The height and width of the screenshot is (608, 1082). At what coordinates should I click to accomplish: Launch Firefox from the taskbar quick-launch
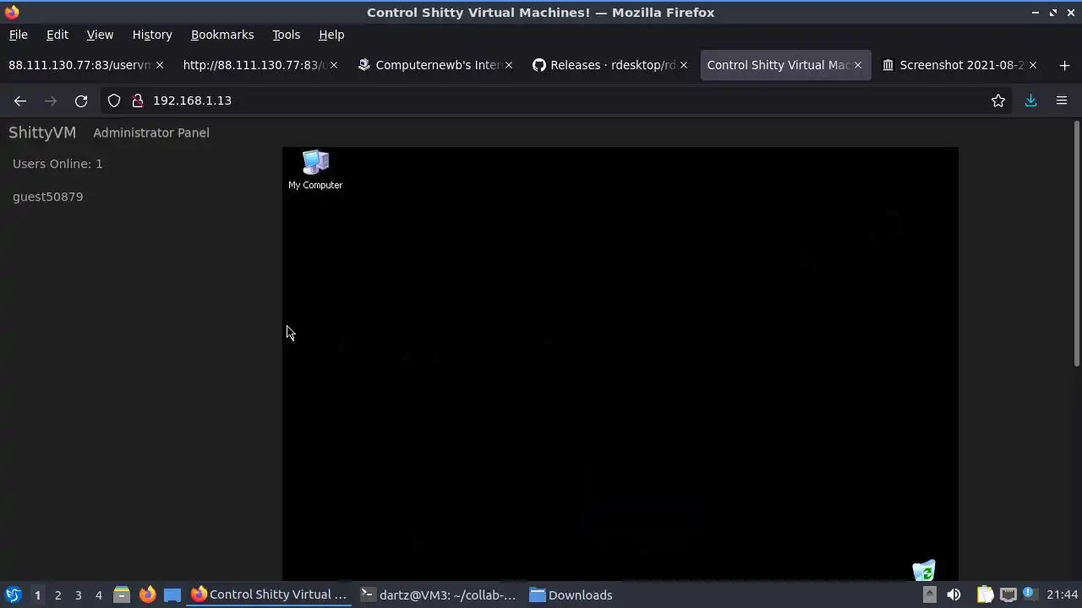(x=147, y=595)
